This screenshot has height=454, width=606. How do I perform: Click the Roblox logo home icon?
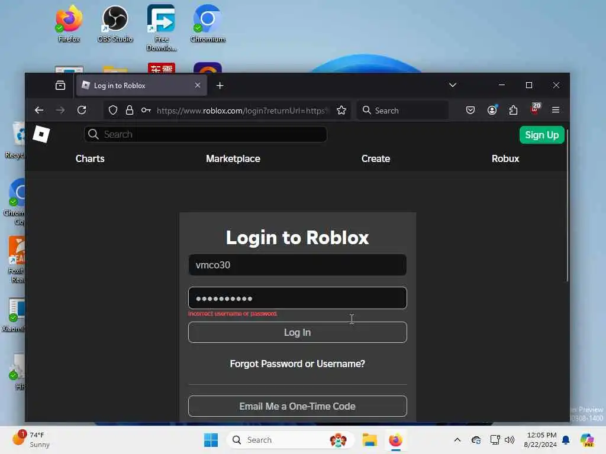pyautogui.click(x=41, y=134)
